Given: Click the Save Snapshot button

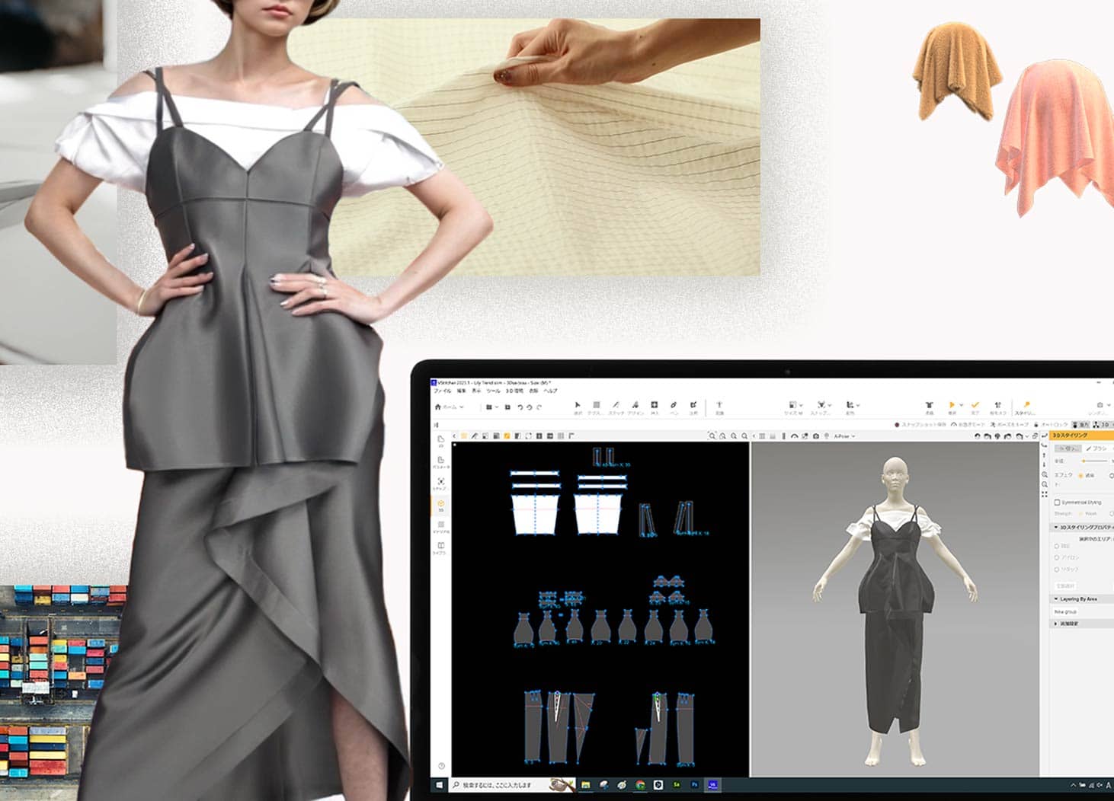Looking at the screenshot, I should [x=920, y=425].
